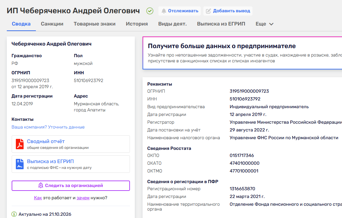Click Управление ФНС России по Мурманской области
This screenshot has height=218, width=342.
click(x=284, y=138)
